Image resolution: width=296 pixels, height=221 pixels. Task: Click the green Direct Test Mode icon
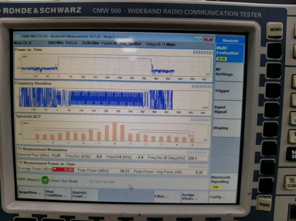point(45,180)
